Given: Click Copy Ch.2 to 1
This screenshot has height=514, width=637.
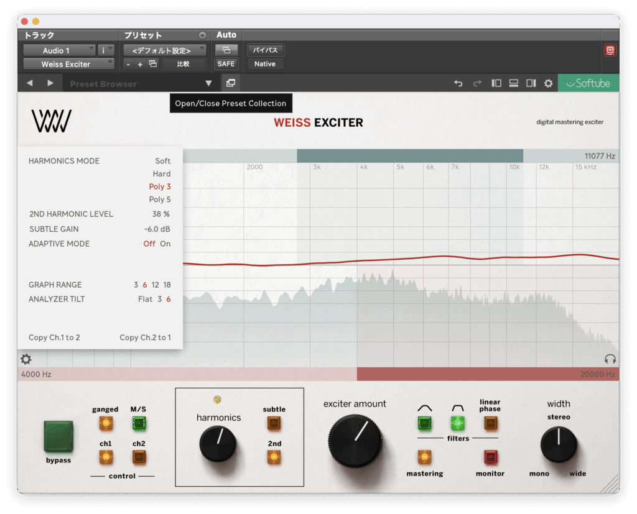Looking at the screenshot, I should coord(146,337).
